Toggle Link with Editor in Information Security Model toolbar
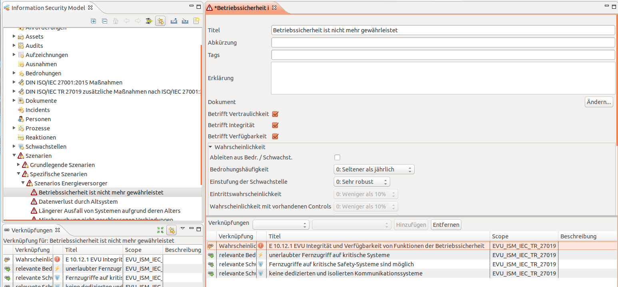The width and height of the screenshot is (618, 287). pyautogui.click(x=160, y=21)
